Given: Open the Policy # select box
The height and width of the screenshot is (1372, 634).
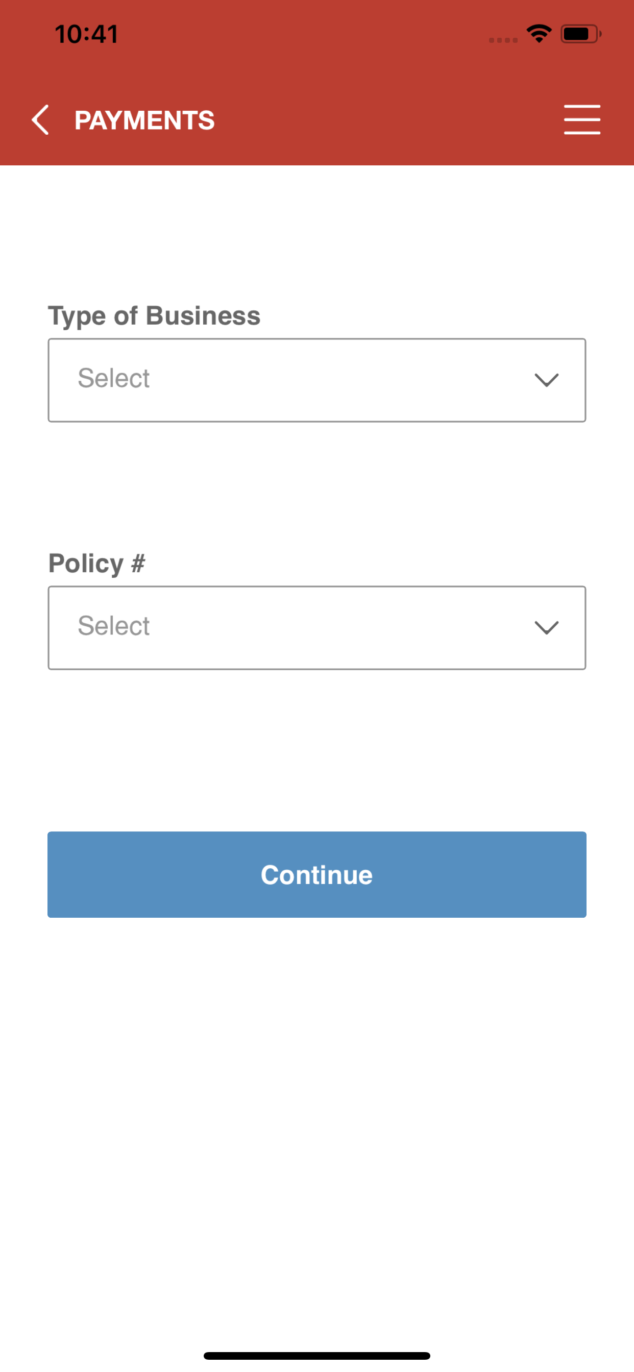Looking at the screenshot, I should click(x=316, y=627).
